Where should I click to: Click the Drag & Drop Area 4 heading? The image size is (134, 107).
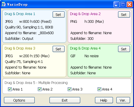pos(85,48)
